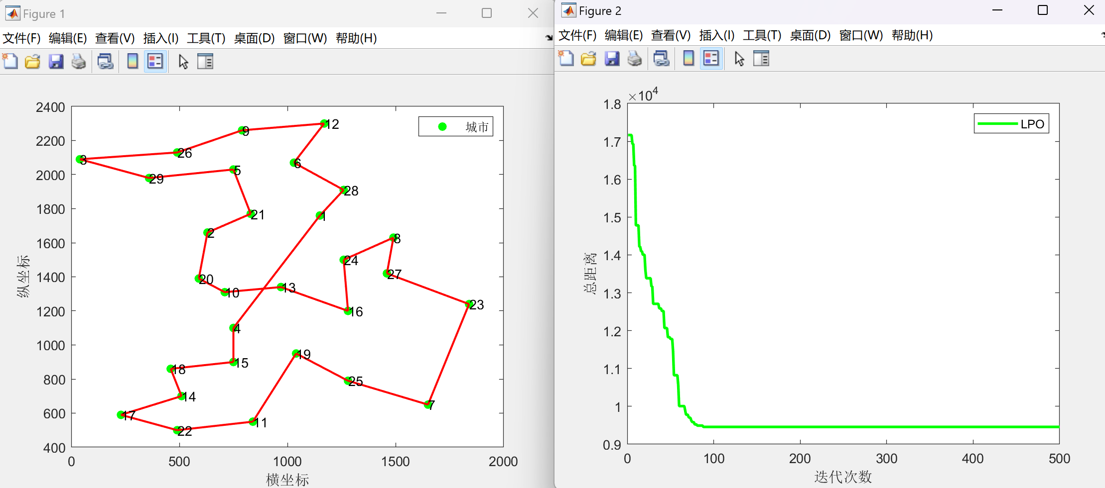
Task: Click the 城市 legend label in Figure 1
Action: tap(477, 127)
